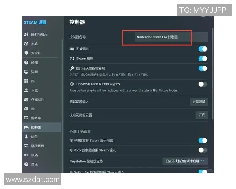
Task: Toggle Nintendo button layout (使用任天堂按键布局) switch
Action: [203, 69]
